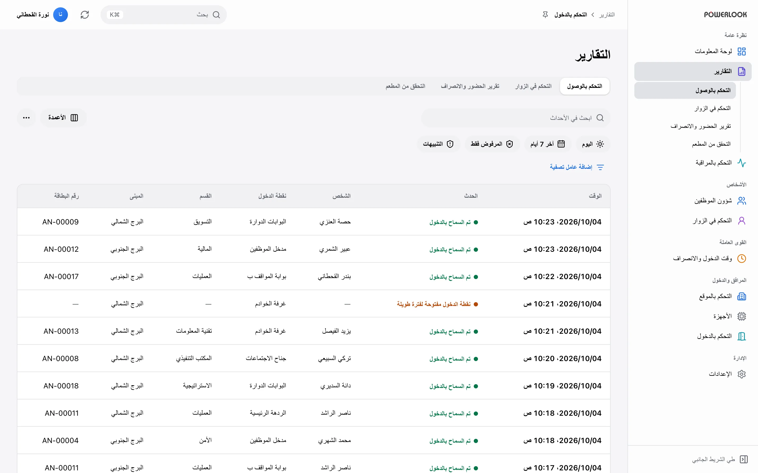
Task: Click the رقم البطاقة column header
Action: pos(66,196)
